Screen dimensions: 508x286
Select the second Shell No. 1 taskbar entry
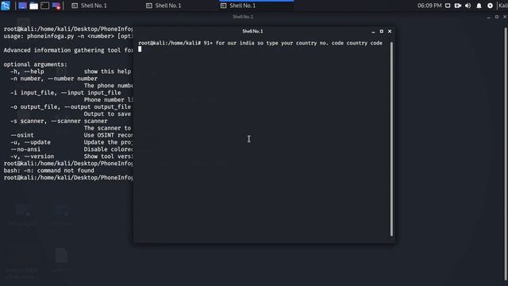point(182,6)
